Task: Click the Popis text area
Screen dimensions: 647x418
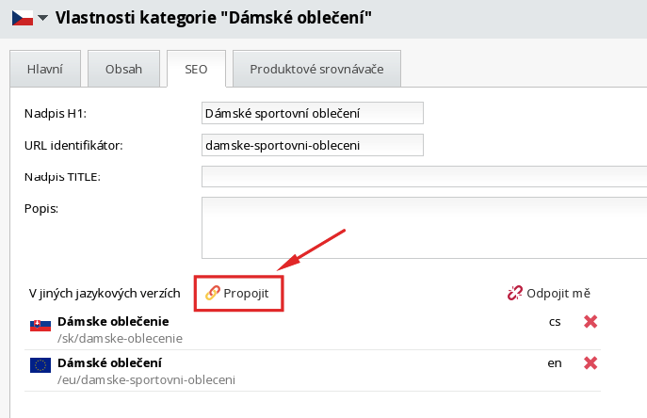Action: [x=424, y=226]
